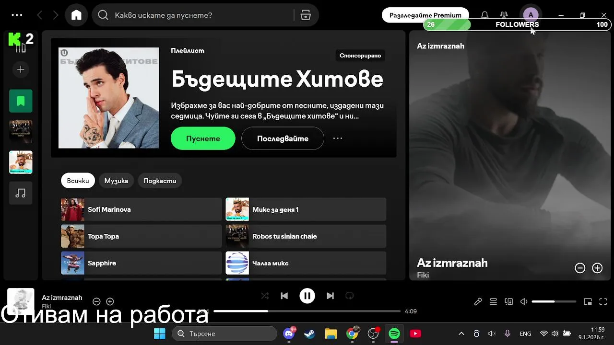Open the Микс за деня sidebar thumbnail
Viewport: 614px width, 345px height.
(x=21, y=162)
